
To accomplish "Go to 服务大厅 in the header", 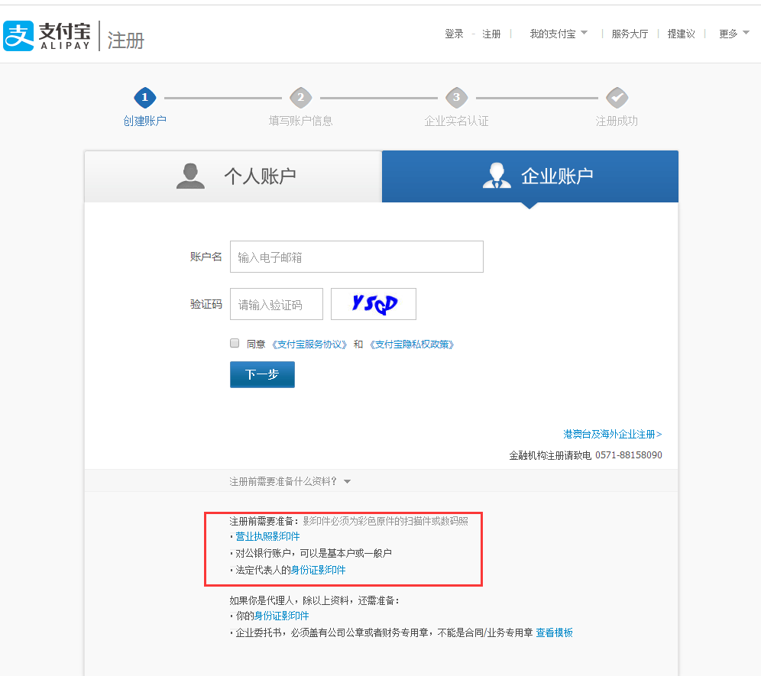I will tap(630, 34).
